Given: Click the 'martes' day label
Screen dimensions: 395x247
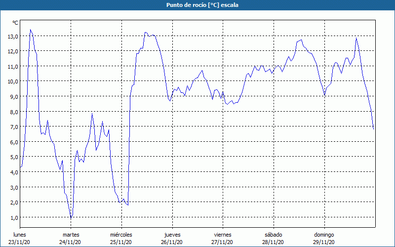Looking at the screenshot, I should (71, 235).
